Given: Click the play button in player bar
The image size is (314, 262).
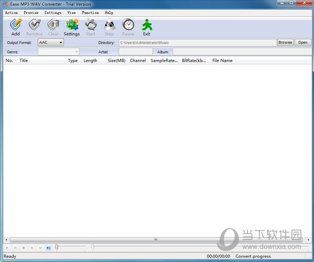Looking at the screenshot, I should tap(7, 248).
